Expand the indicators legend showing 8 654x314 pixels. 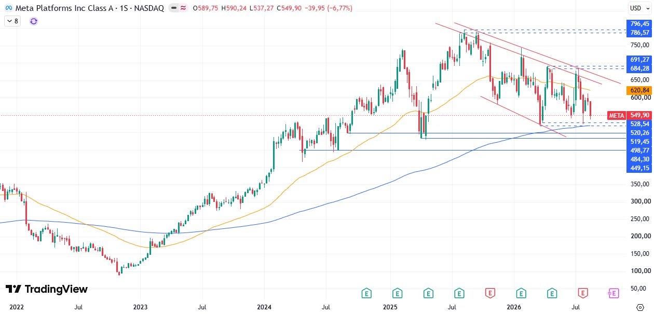coord(12,21)
